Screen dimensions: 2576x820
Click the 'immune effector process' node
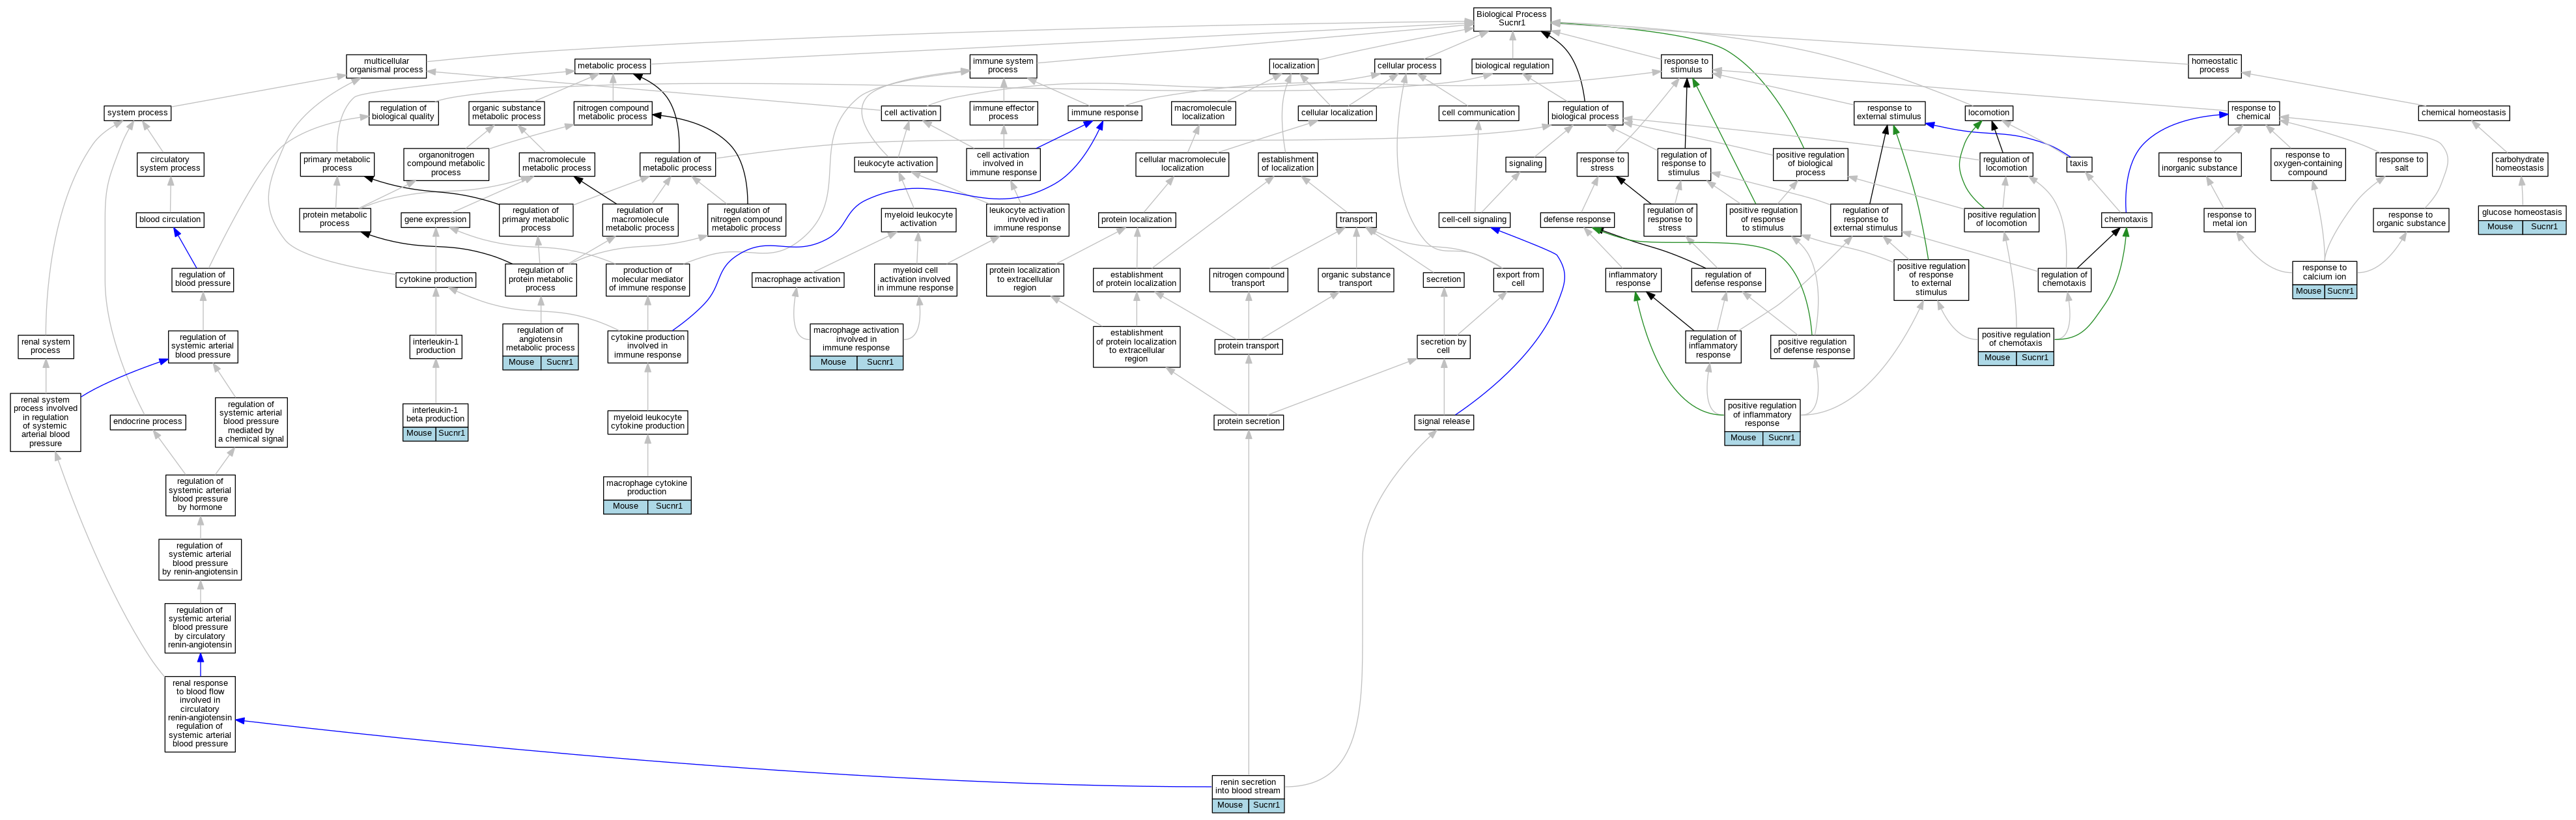pyautogui.click(x=1004, y=113)
